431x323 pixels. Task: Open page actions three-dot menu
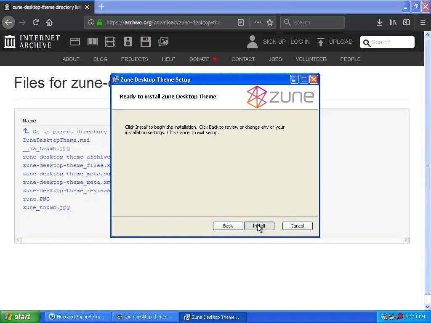click(x=258, y=23)
